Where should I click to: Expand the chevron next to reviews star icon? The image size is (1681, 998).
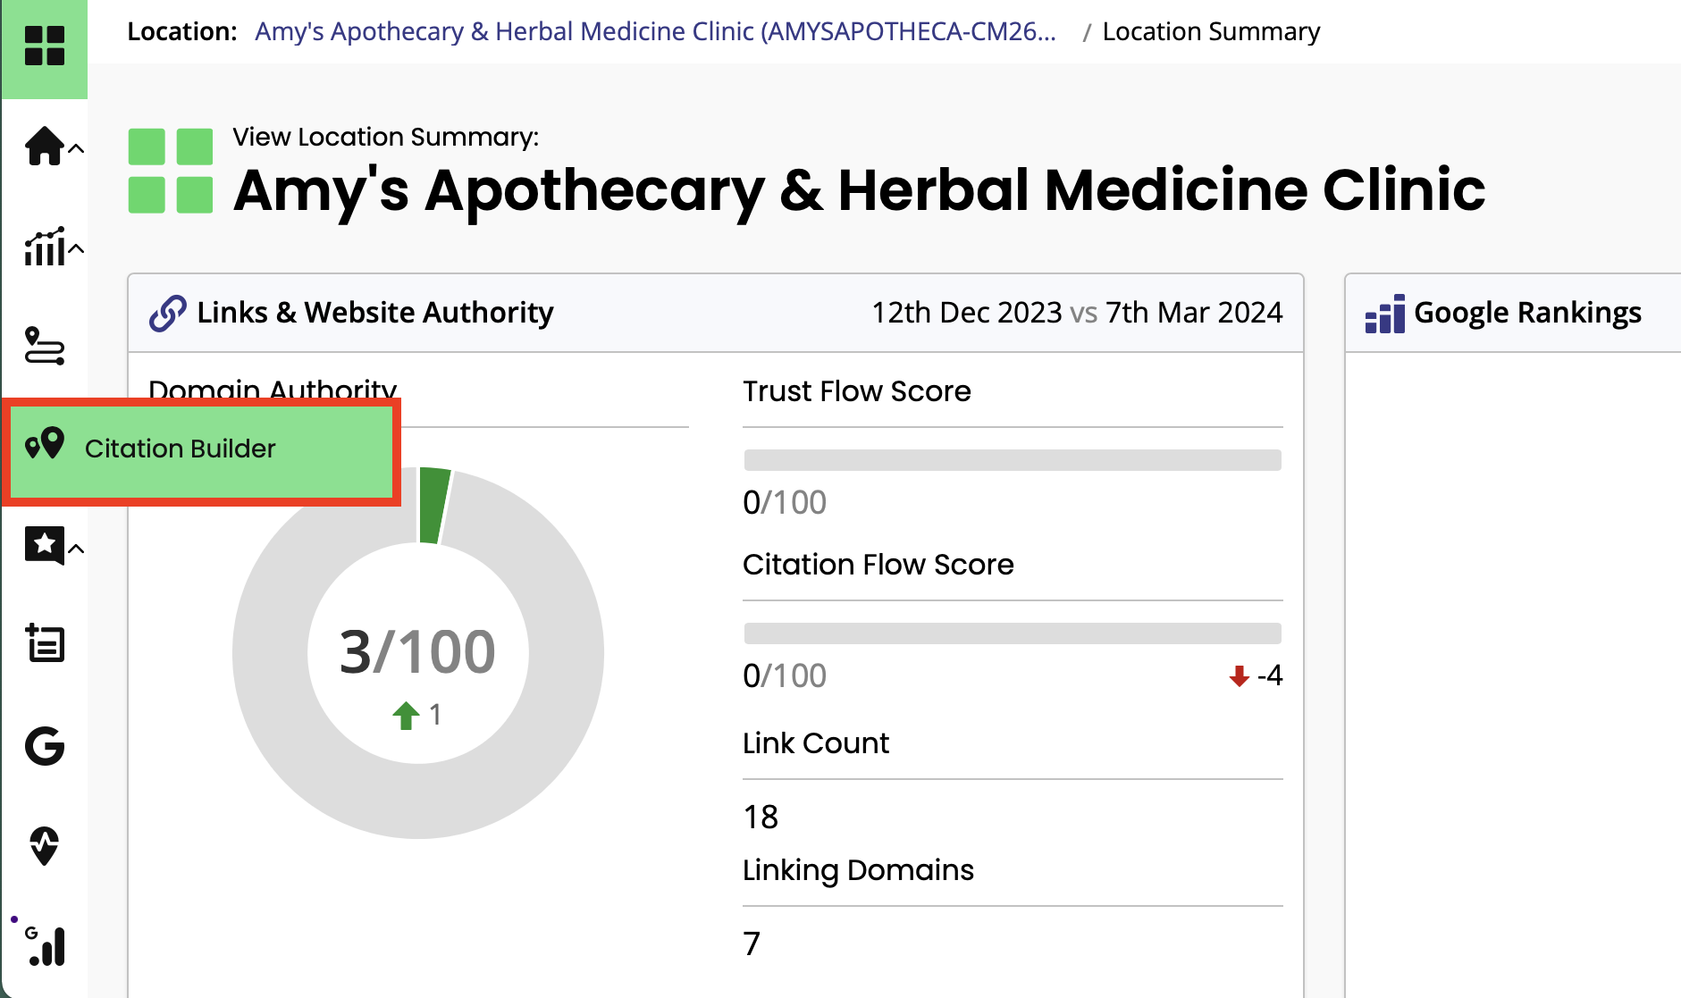pos(78,549)
